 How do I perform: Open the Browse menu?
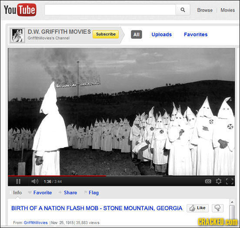205,10
